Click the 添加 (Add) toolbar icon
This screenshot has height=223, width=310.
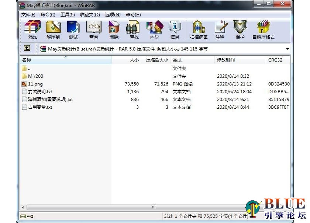click(x=32, y=30)
